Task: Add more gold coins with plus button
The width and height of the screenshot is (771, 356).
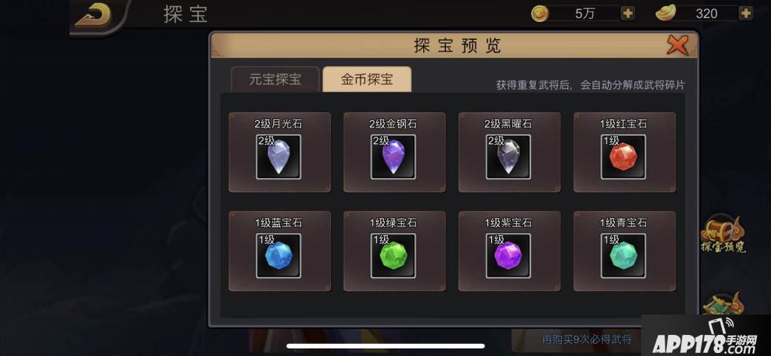Action: 628,14
